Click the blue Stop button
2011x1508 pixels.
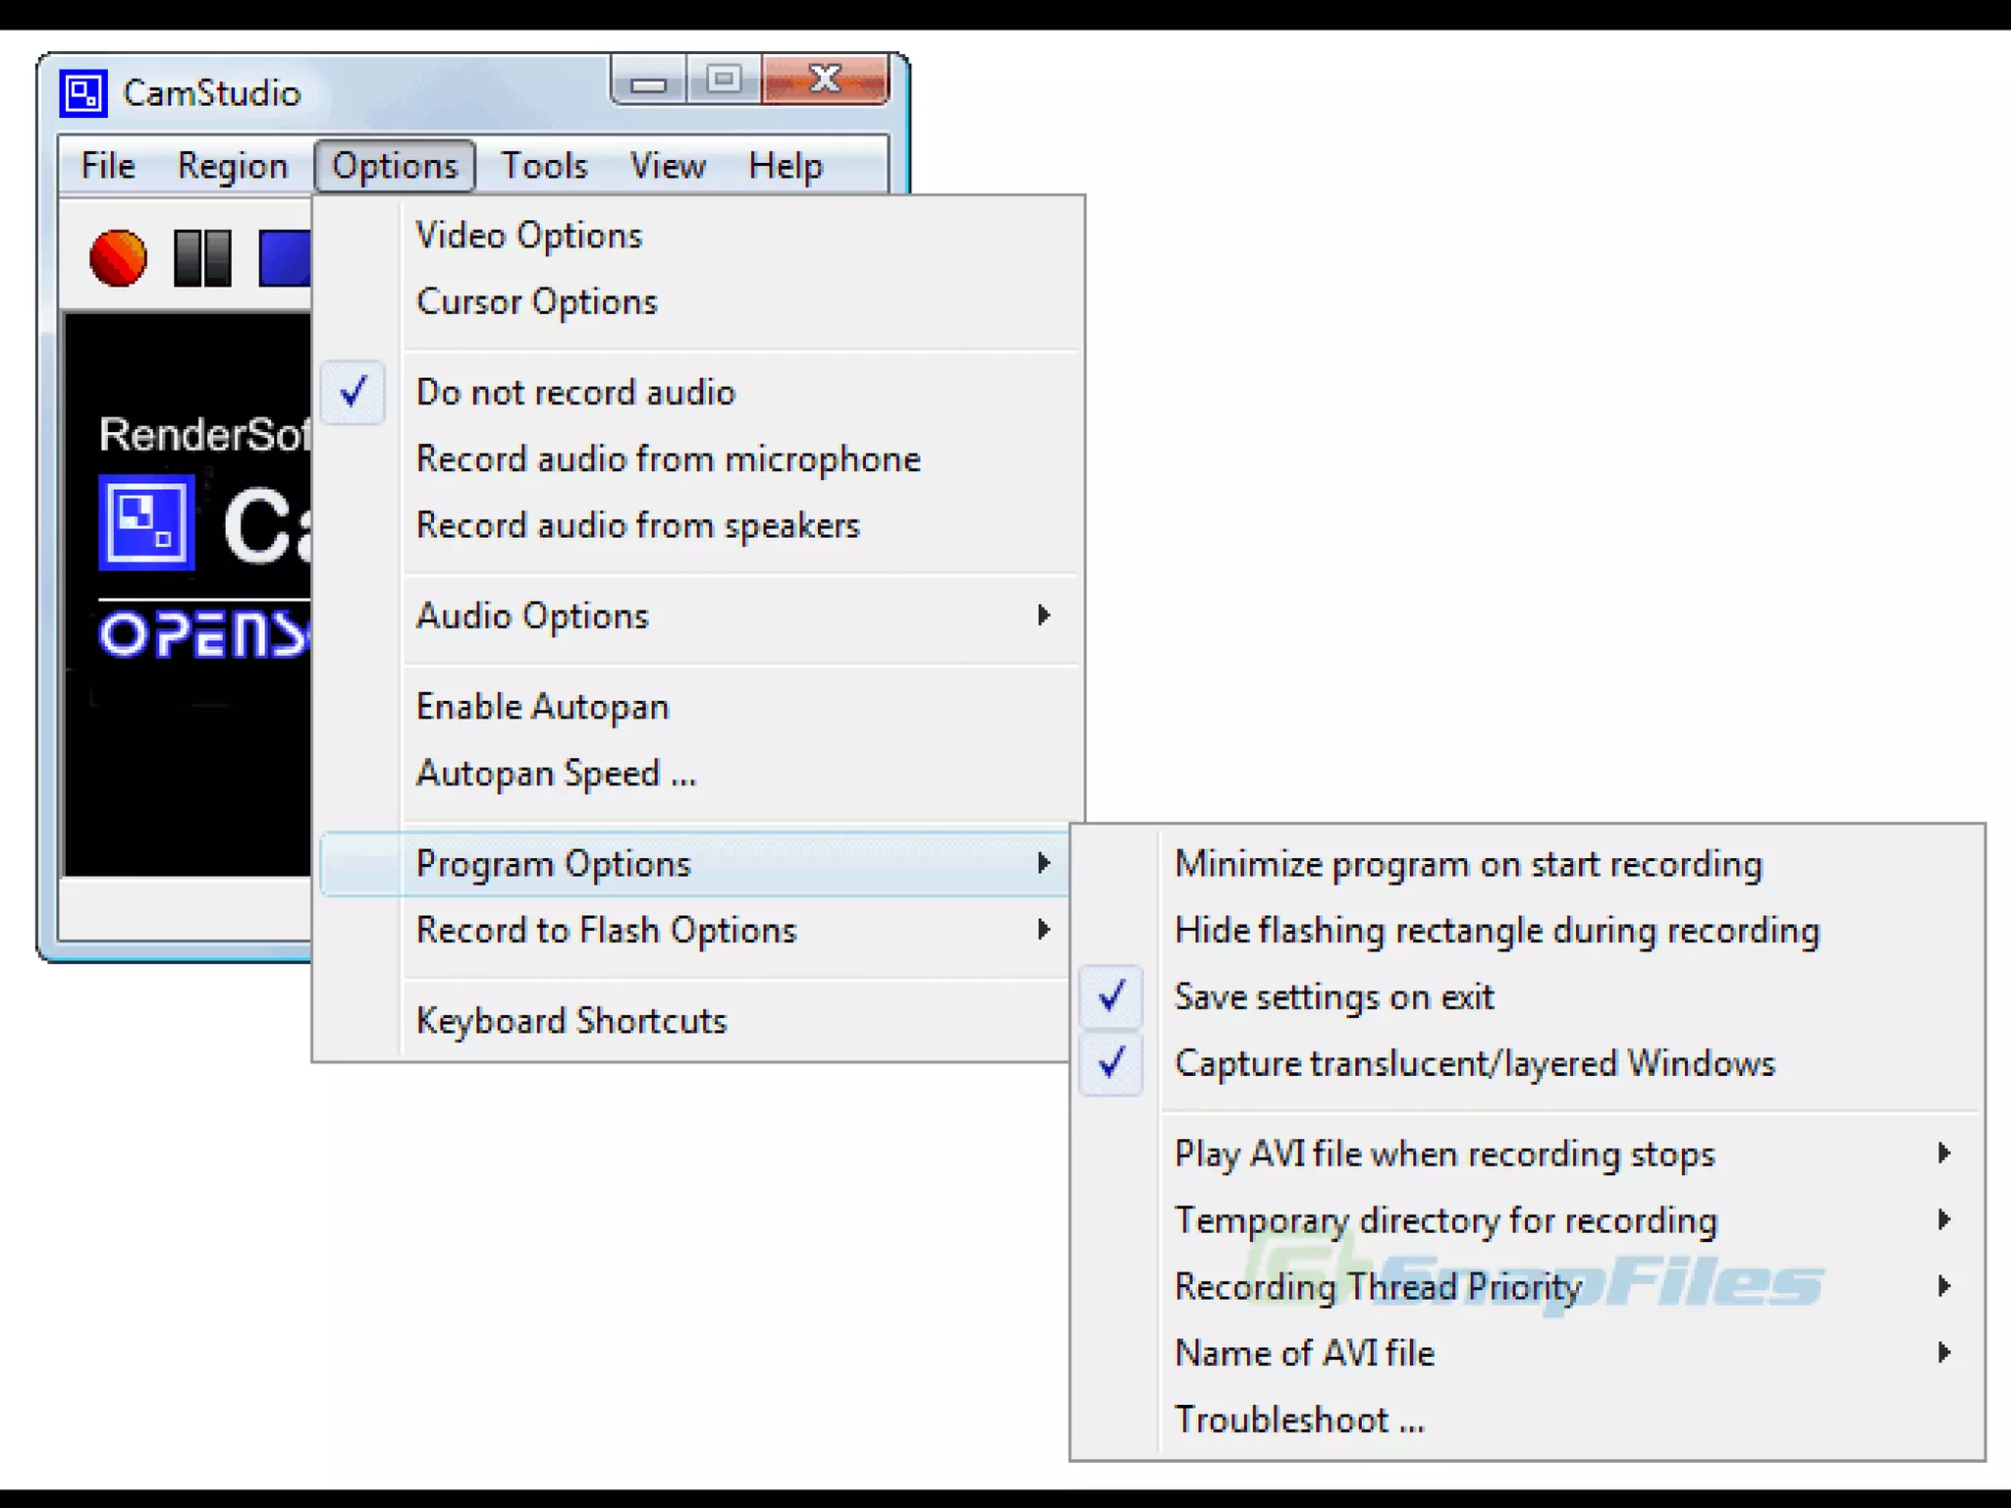[285, 258]
